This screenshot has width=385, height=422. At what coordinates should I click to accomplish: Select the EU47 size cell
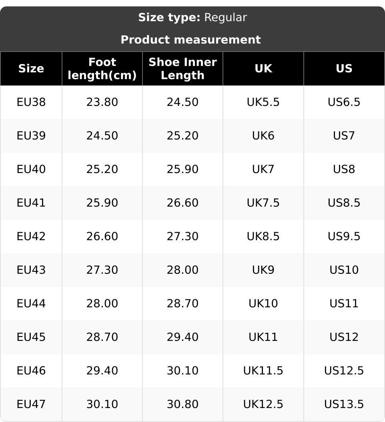pos(31,404)
